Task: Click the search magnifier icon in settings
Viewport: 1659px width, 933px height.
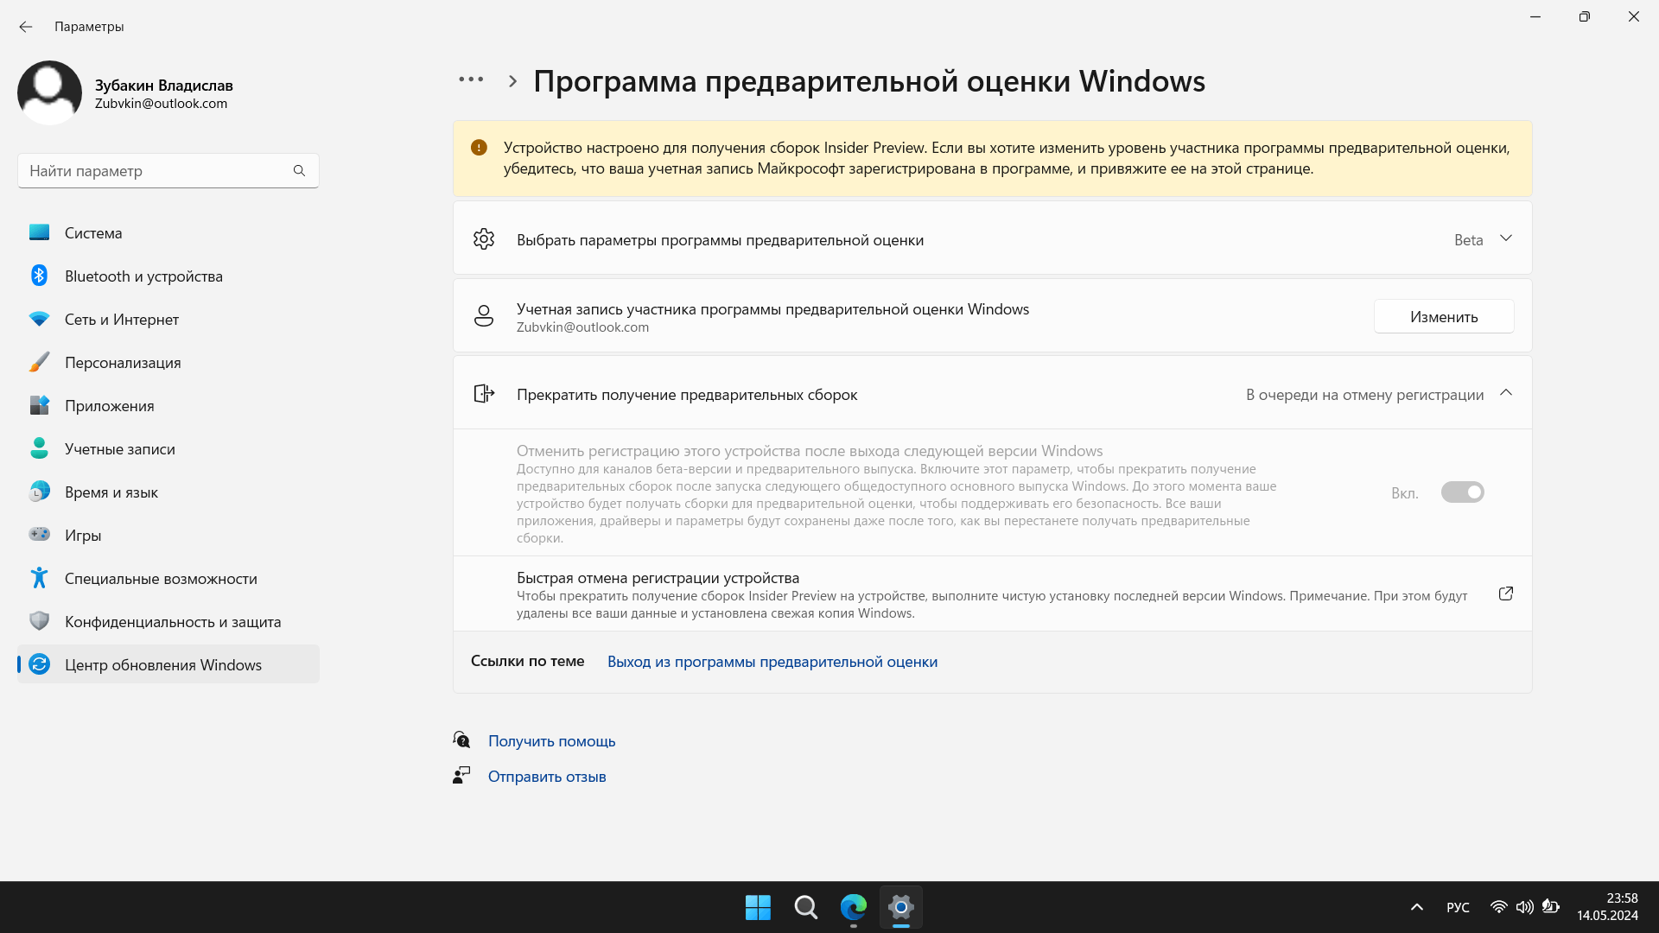Action: point(299,171)
